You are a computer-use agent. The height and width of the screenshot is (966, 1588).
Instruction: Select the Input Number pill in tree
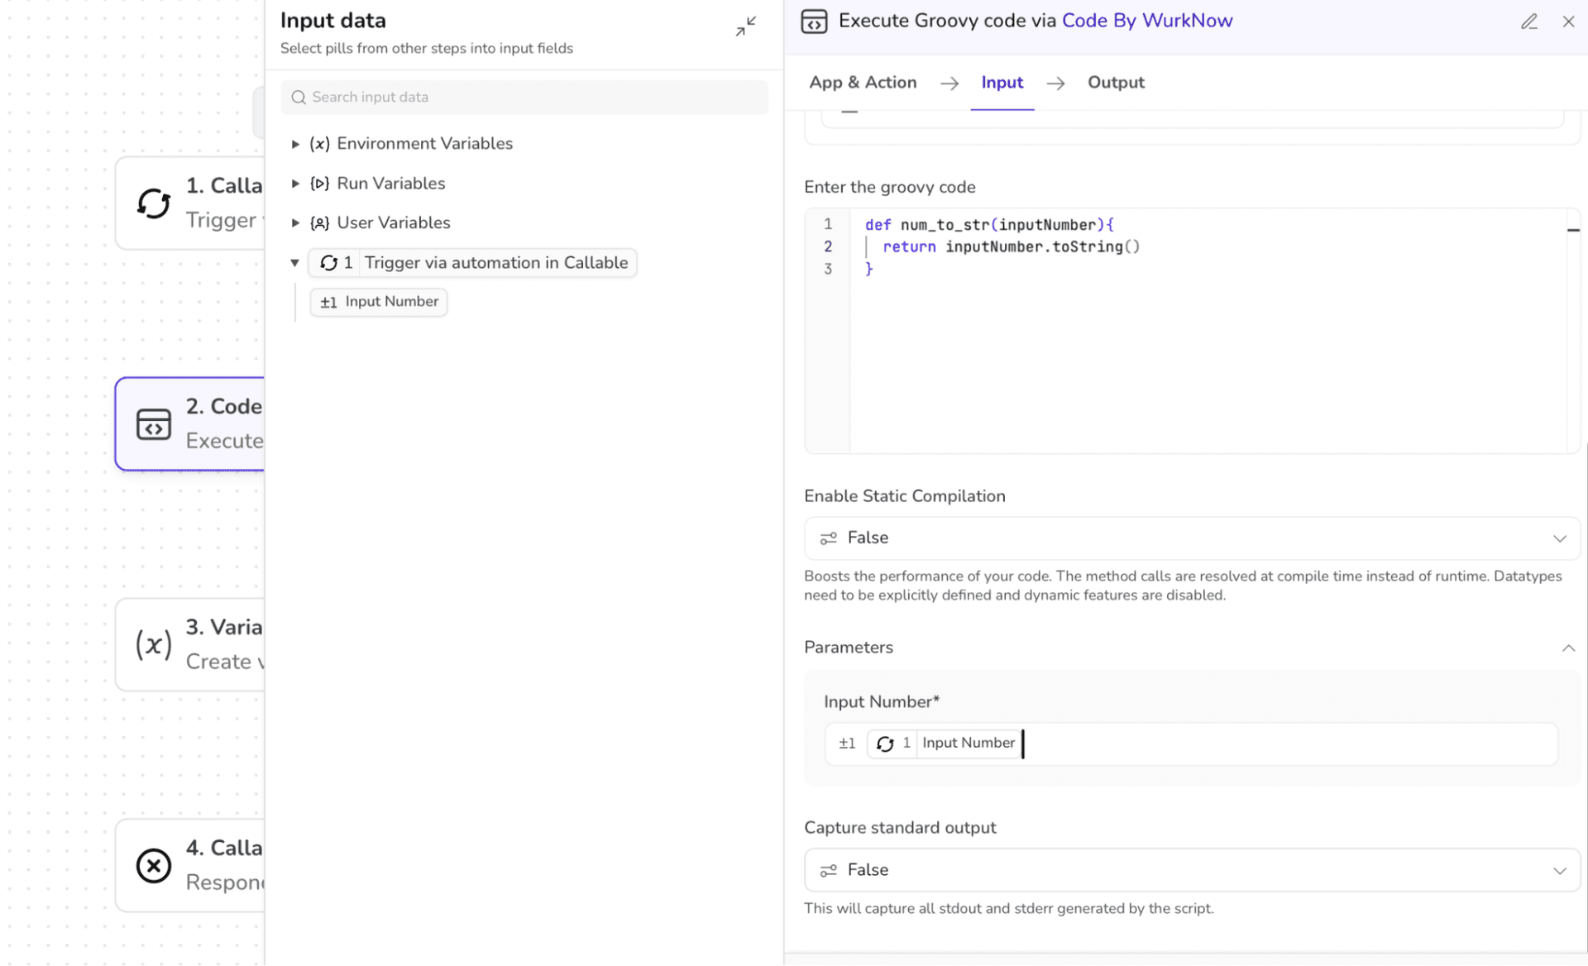(379, 302)
